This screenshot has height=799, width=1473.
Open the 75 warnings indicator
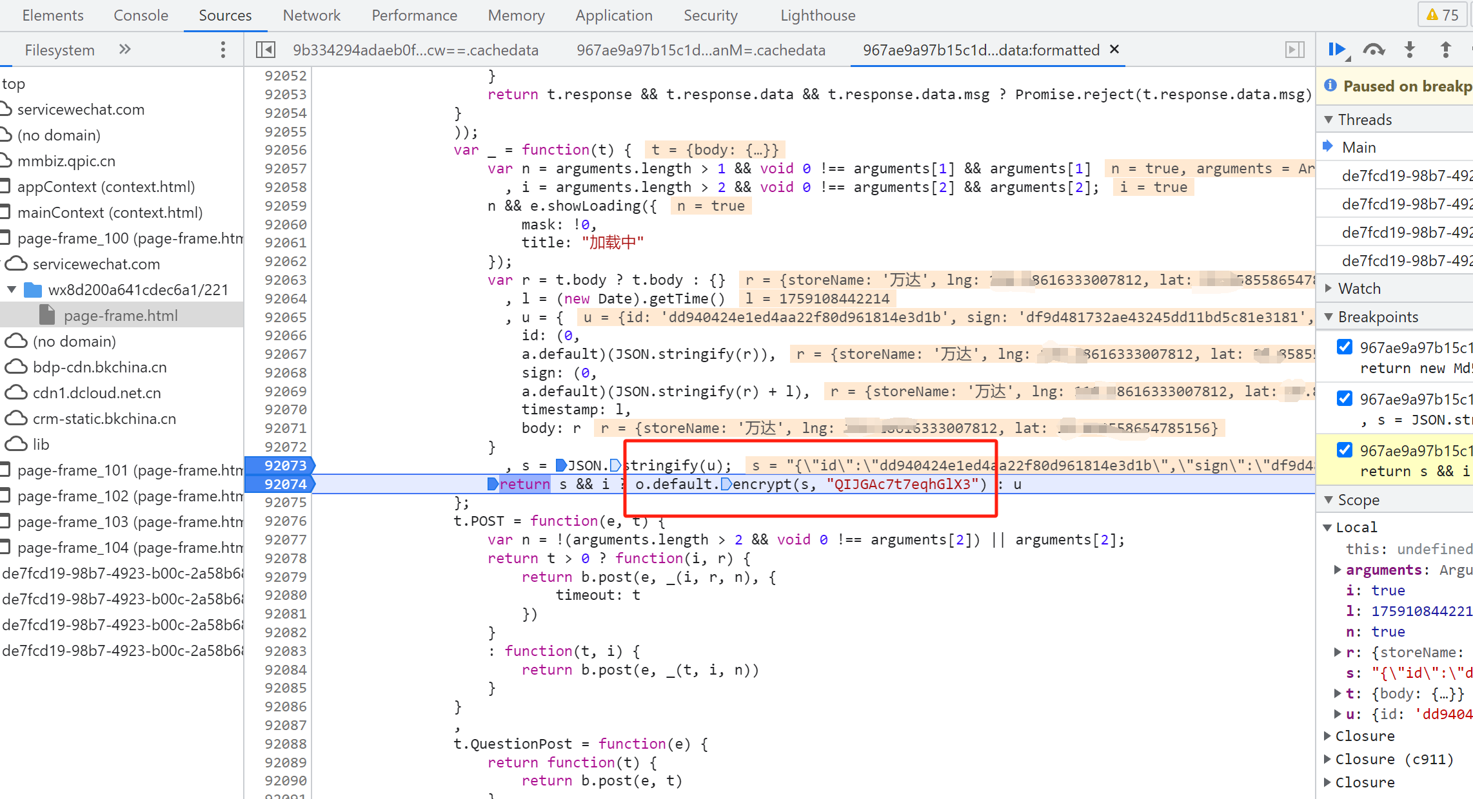1442,15
